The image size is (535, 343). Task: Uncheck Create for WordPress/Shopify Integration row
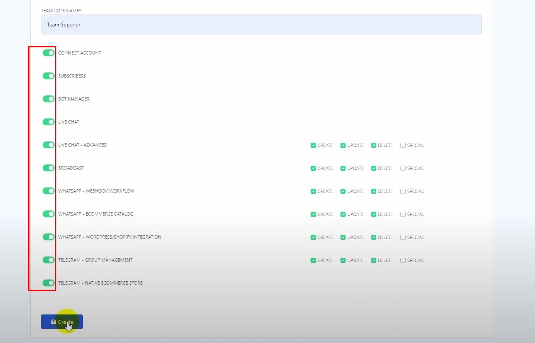pos(314,237)
